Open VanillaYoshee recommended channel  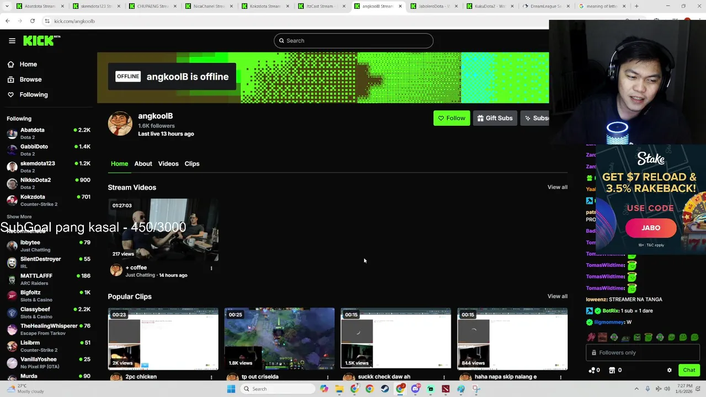click(49, 363)
